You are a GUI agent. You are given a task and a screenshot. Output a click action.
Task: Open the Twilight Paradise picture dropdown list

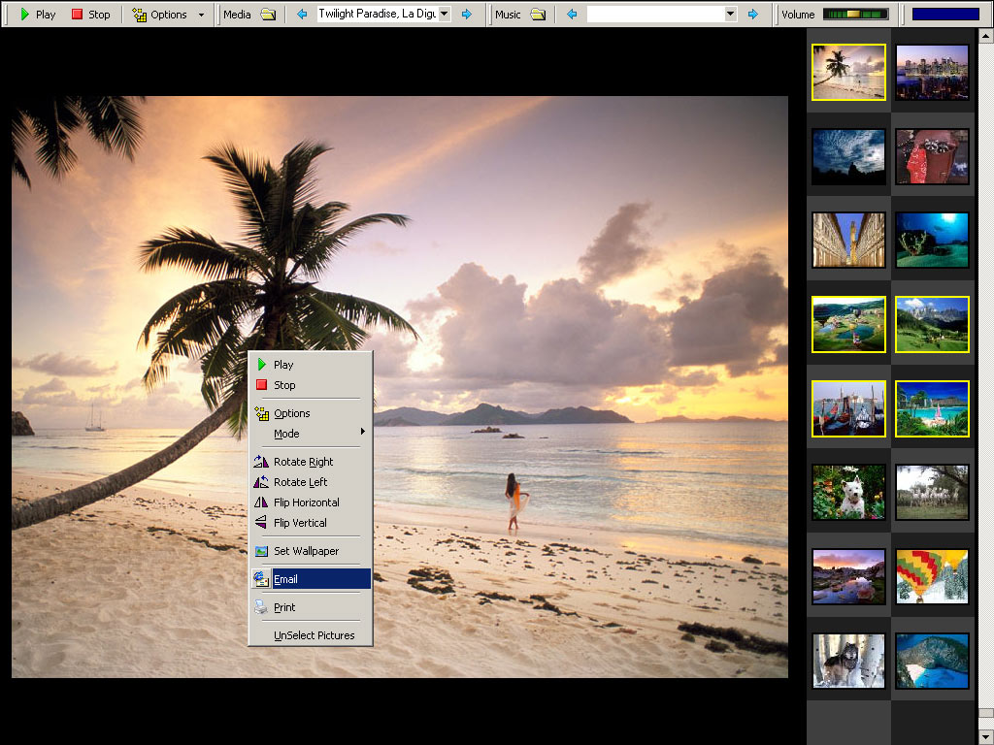(x=445, y=15)
